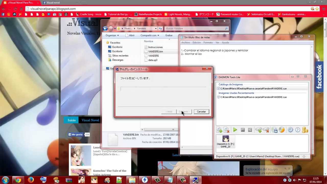Click Remount refresh icon in DAEMON Tools

pyautogui.click(x=250, y=130)
